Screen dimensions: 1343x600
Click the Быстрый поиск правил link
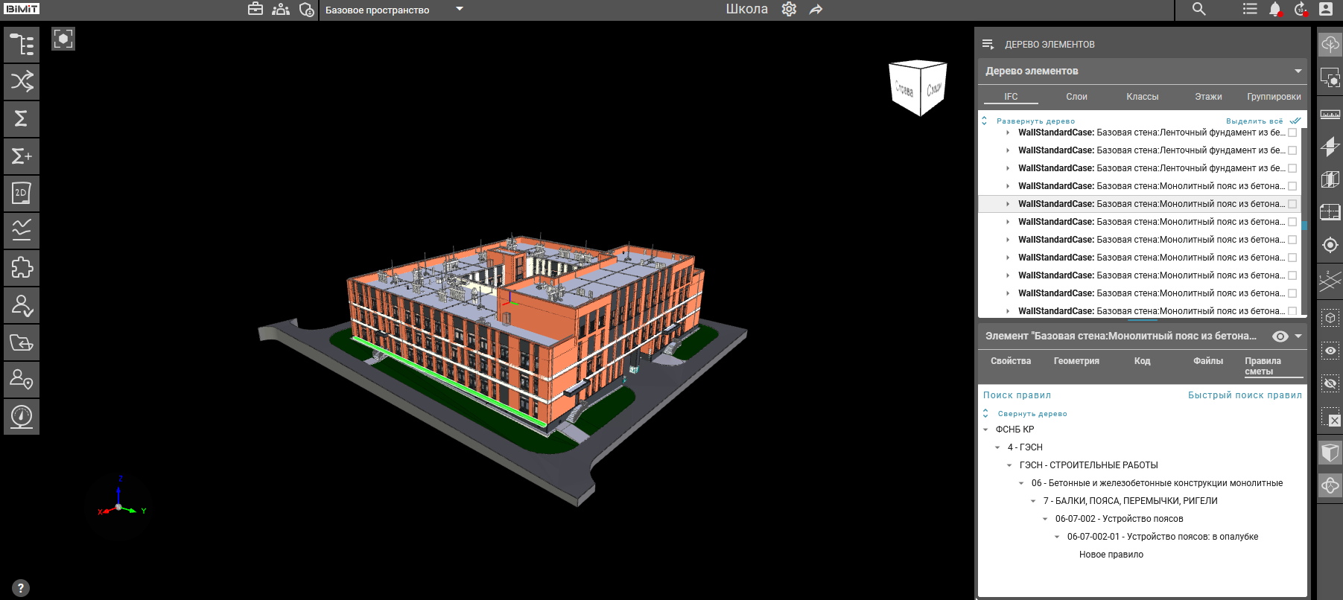pyautogui.click(x=1245, y=395)
